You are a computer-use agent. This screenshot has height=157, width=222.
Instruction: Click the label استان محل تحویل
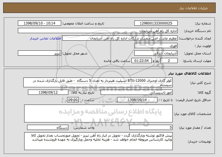(x=197, y=54)
